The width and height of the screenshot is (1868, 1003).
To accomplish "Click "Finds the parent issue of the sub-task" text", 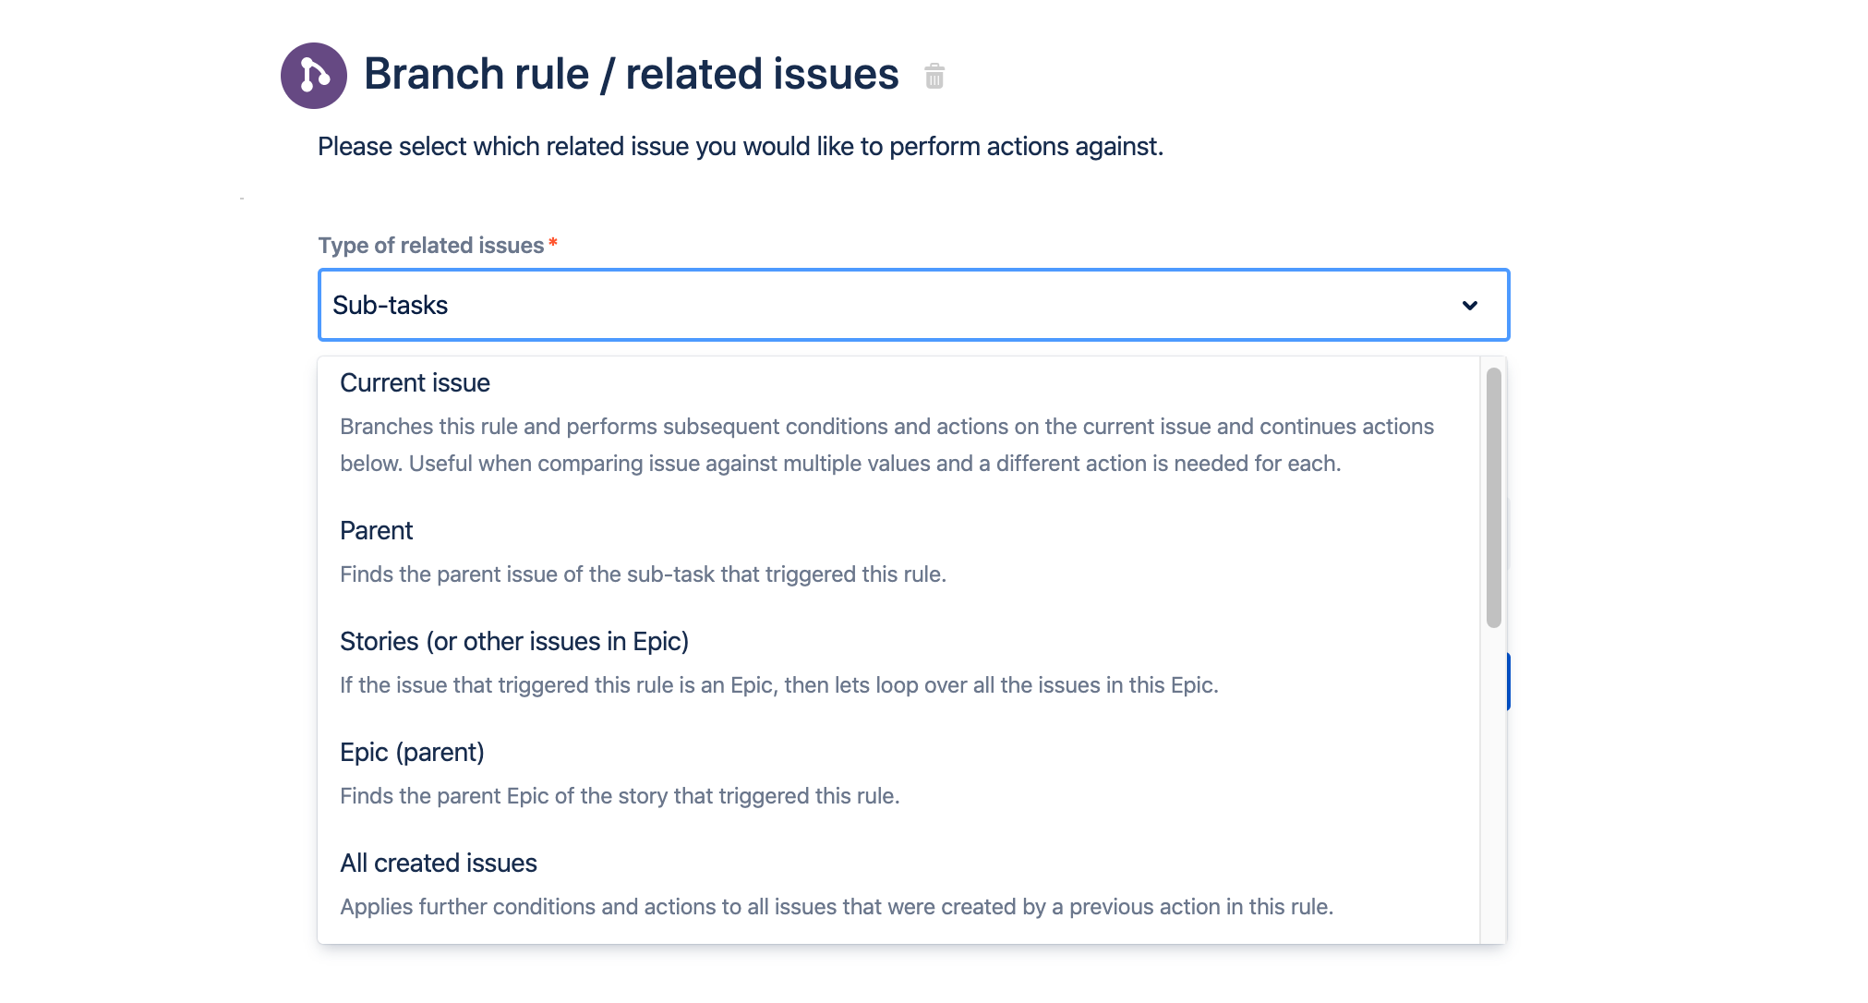I will 643,574.
